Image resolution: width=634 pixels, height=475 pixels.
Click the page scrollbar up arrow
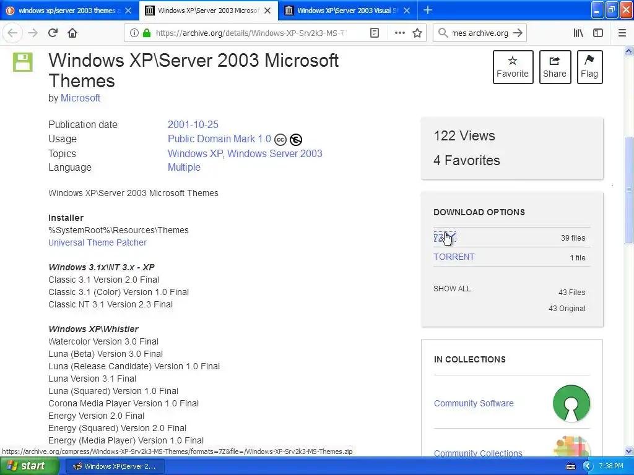coord(628,51)
